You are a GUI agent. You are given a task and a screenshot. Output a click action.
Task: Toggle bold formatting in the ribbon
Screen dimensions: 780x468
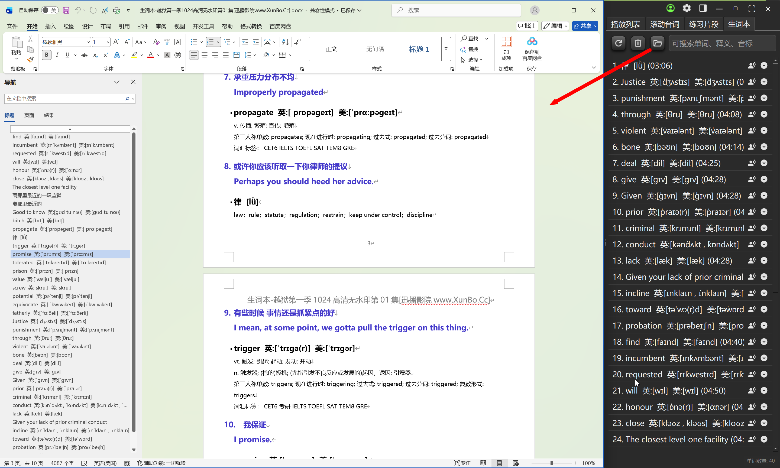coord(47,55)
